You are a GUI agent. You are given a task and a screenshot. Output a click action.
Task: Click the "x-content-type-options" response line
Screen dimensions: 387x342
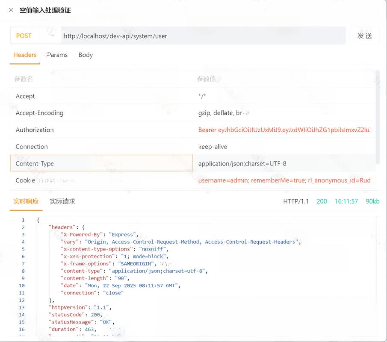click(x=115, y=249)
